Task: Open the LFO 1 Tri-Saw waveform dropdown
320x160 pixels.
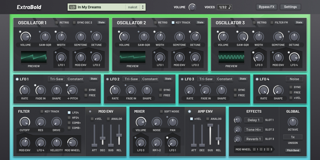Action: (56, 79)
